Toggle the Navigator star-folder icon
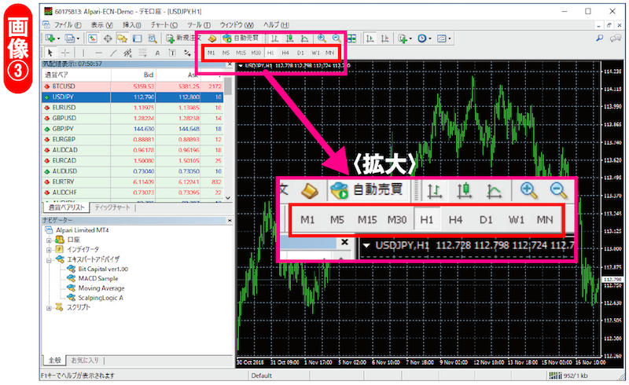This screenshot has height=385, width=629. coord(122,38)
